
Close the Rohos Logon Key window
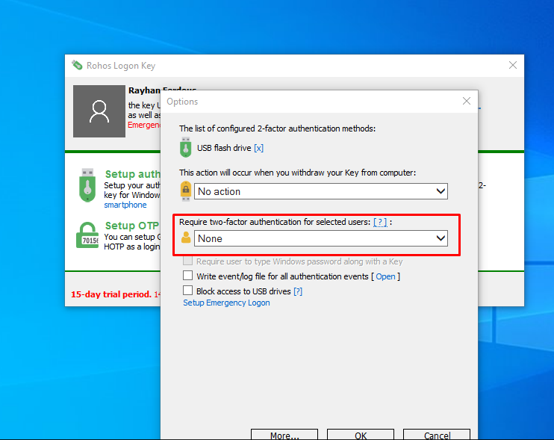tap(513, 65)
